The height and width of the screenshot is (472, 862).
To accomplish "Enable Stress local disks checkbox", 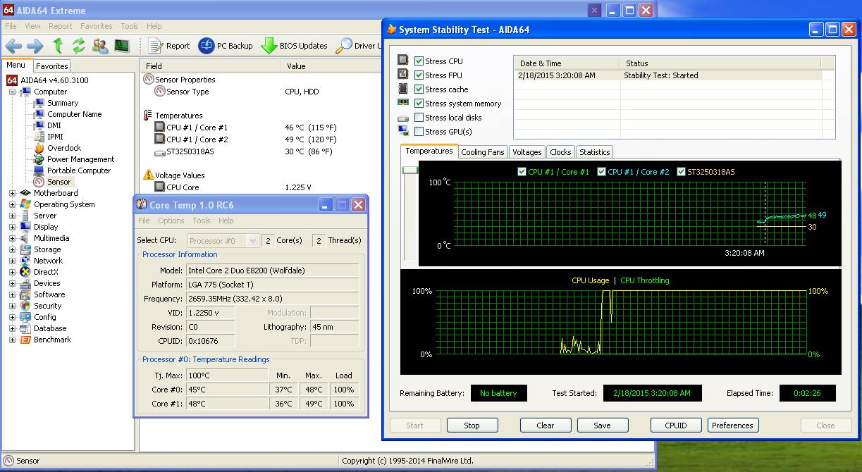I will (x=419, y=118).
